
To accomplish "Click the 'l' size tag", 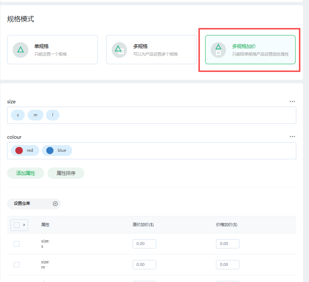I will [53, 115].
